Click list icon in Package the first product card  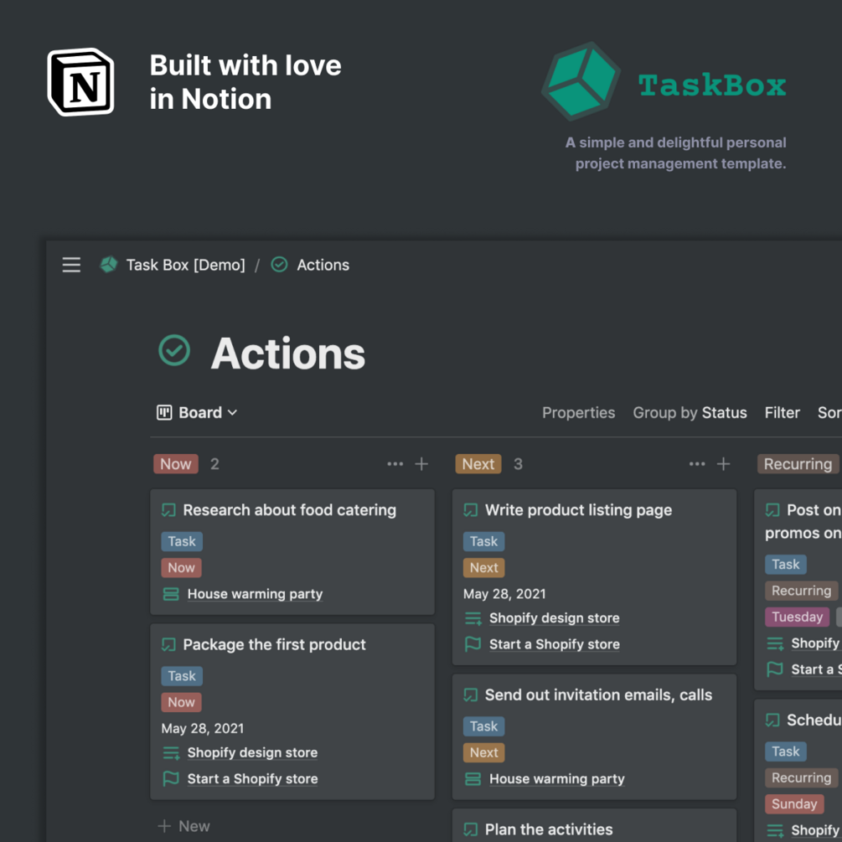pyautogui.click(x=171, y=753)
